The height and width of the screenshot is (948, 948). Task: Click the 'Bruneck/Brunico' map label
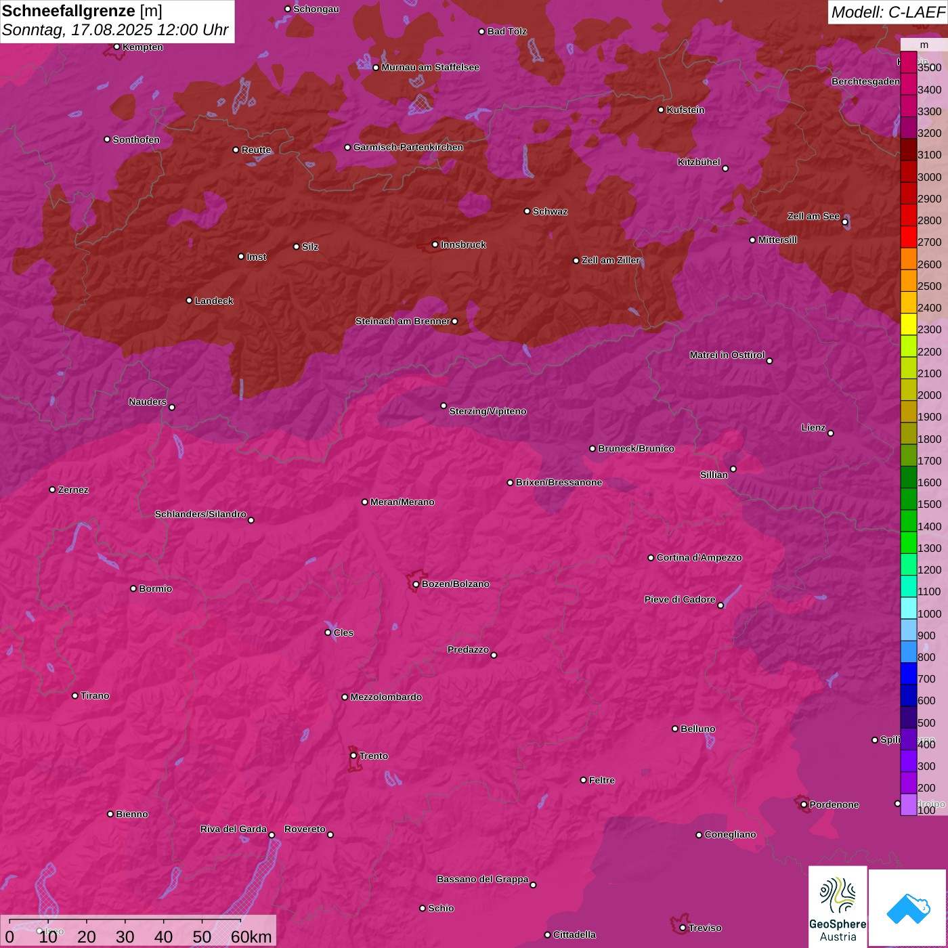tap(636, 448)
